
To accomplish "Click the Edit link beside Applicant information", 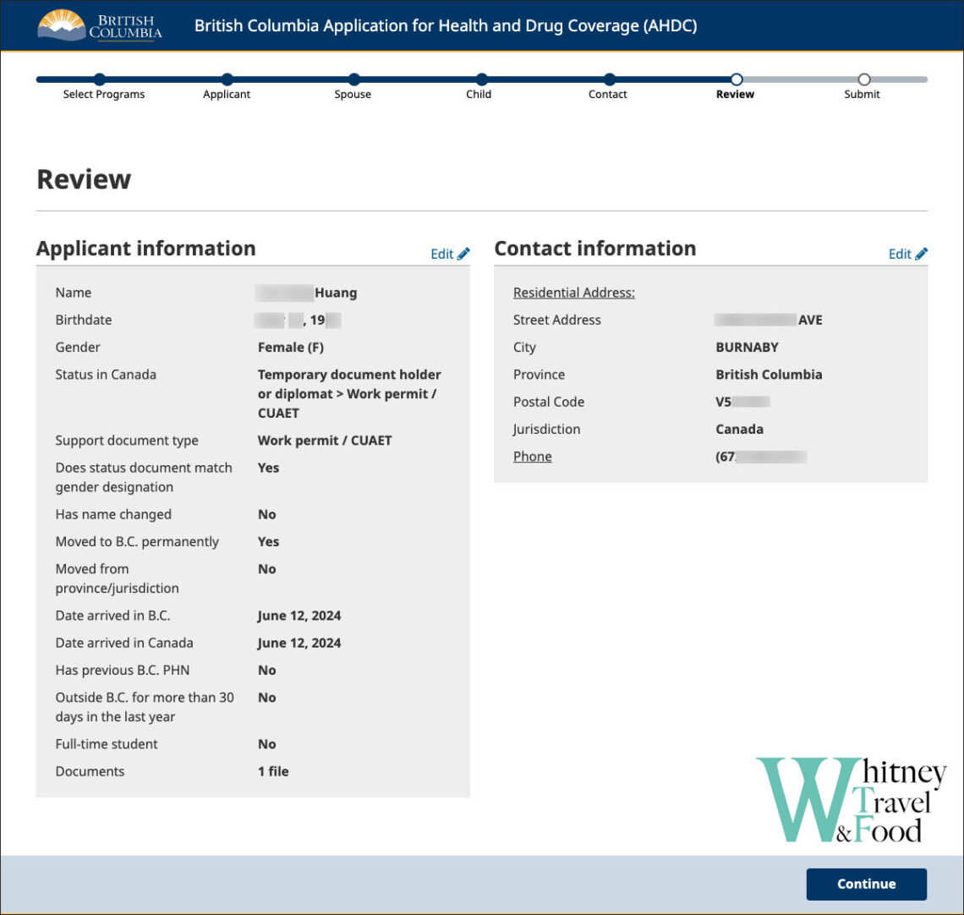I will [441, 253].
